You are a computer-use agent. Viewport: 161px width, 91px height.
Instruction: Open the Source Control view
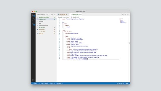pos(33,24)
